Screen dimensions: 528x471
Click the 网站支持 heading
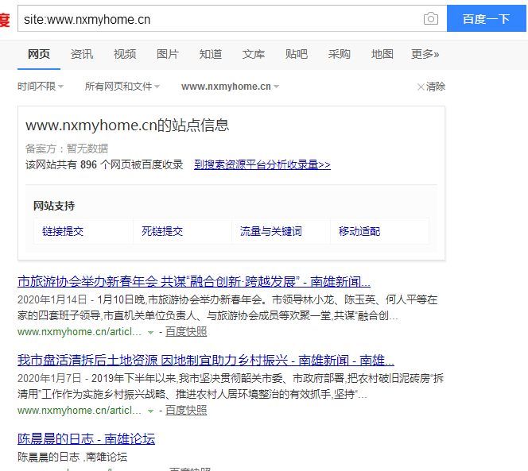(x=54, y=206)
